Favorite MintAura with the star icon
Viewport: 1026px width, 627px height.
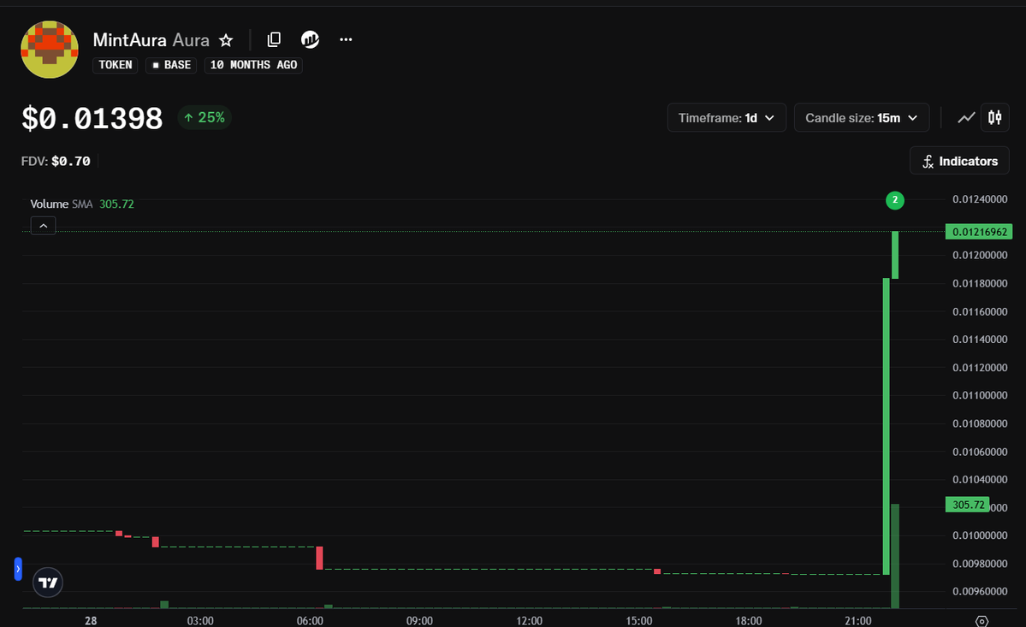[226, 40]
